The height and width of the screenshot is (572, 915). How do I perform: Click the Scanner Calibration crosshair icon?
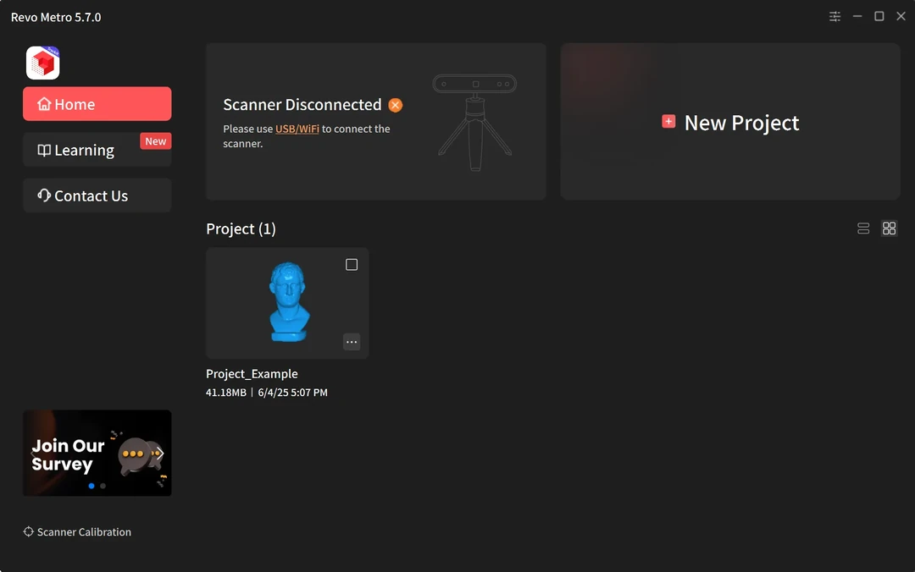[x=28, y=531]
